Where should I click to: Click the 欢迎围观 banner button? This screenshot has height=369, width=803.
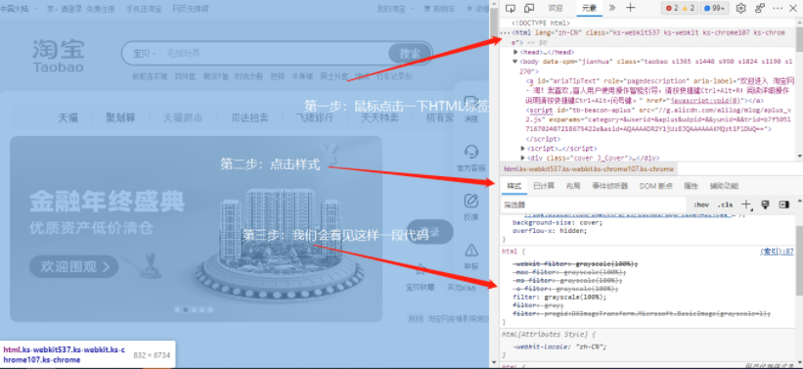click(73, 266)
